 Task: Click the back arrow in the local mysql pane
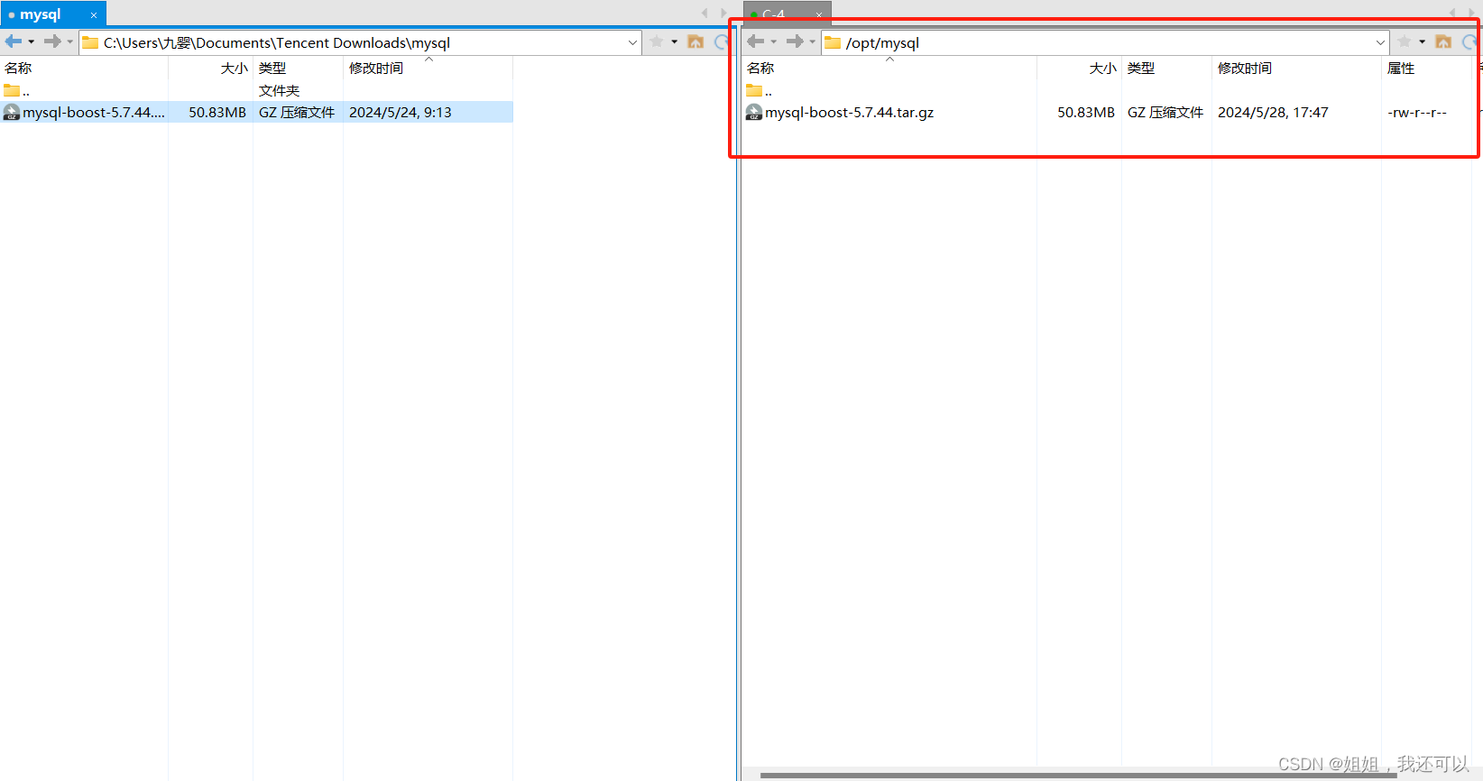[x=14, y=41]
